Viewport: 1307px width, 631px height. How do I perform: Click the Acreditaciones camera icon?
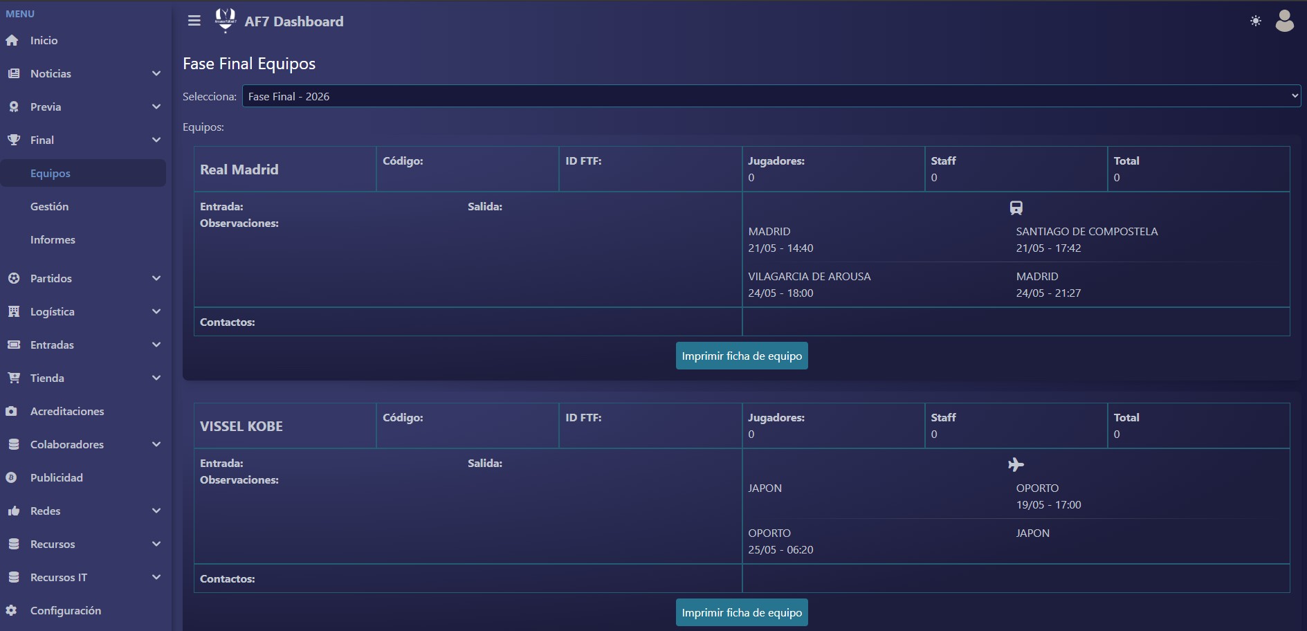click(11, 411)
